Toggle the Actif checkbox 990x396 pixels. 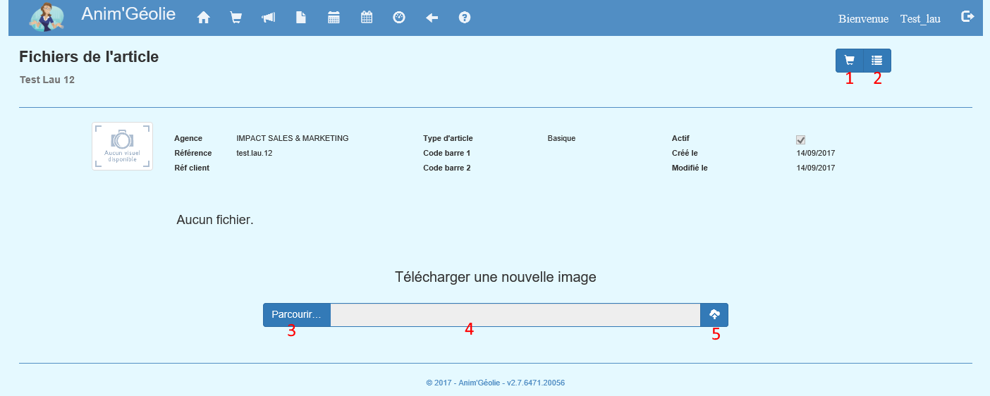click(800, 140)
